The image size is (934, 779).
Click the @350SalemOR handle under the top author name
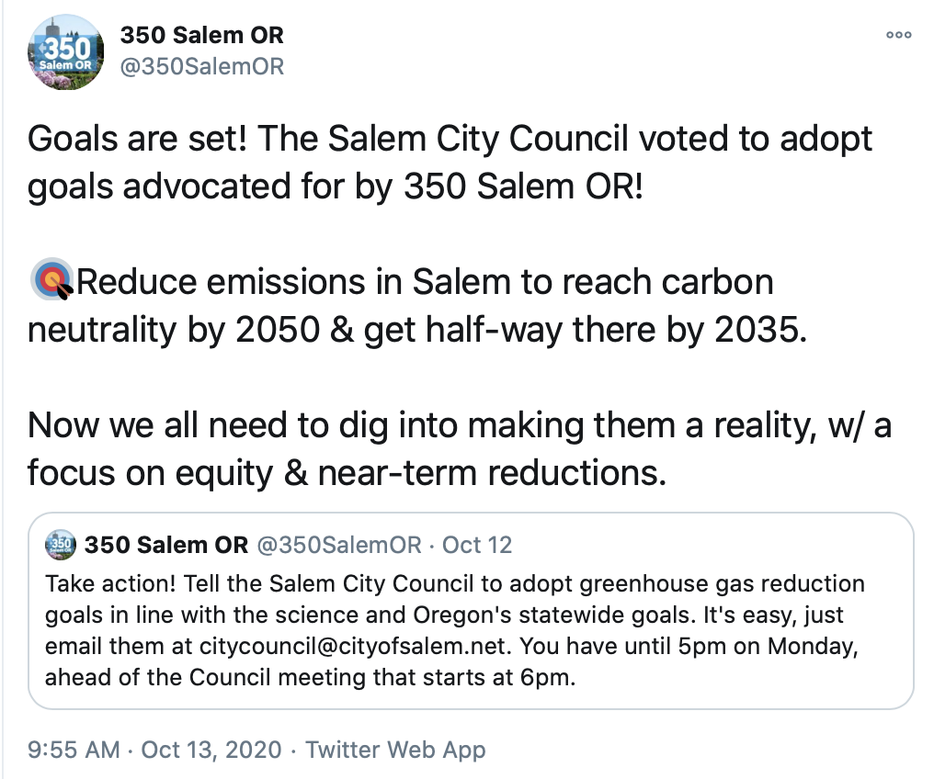click(202, 66)
